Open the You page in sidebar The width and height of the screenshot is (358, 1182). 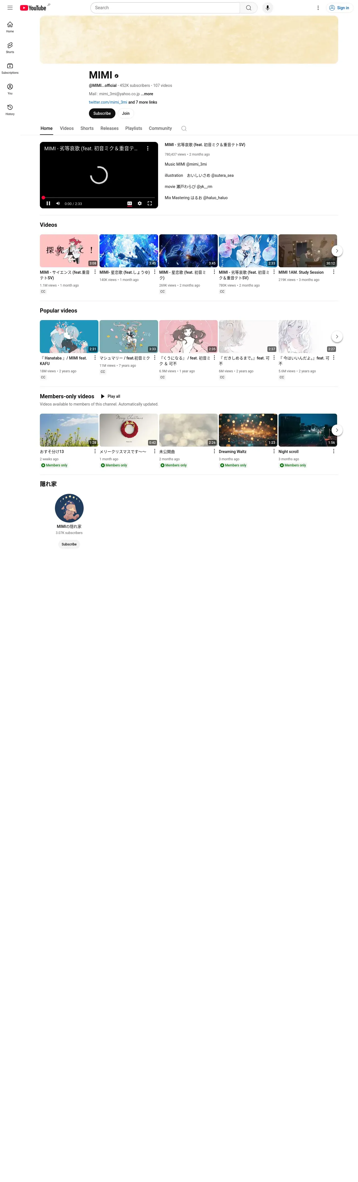[10, 89]
